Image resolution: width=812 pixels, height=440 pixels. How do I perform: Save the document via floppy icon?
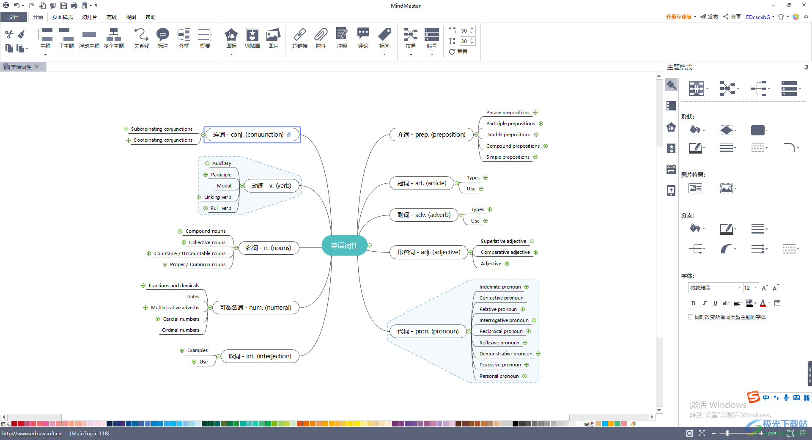(x=63, y=5)
